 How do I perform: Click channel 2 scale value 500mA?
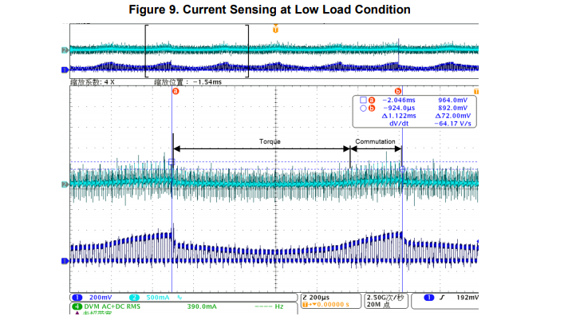tap(158, 298)
